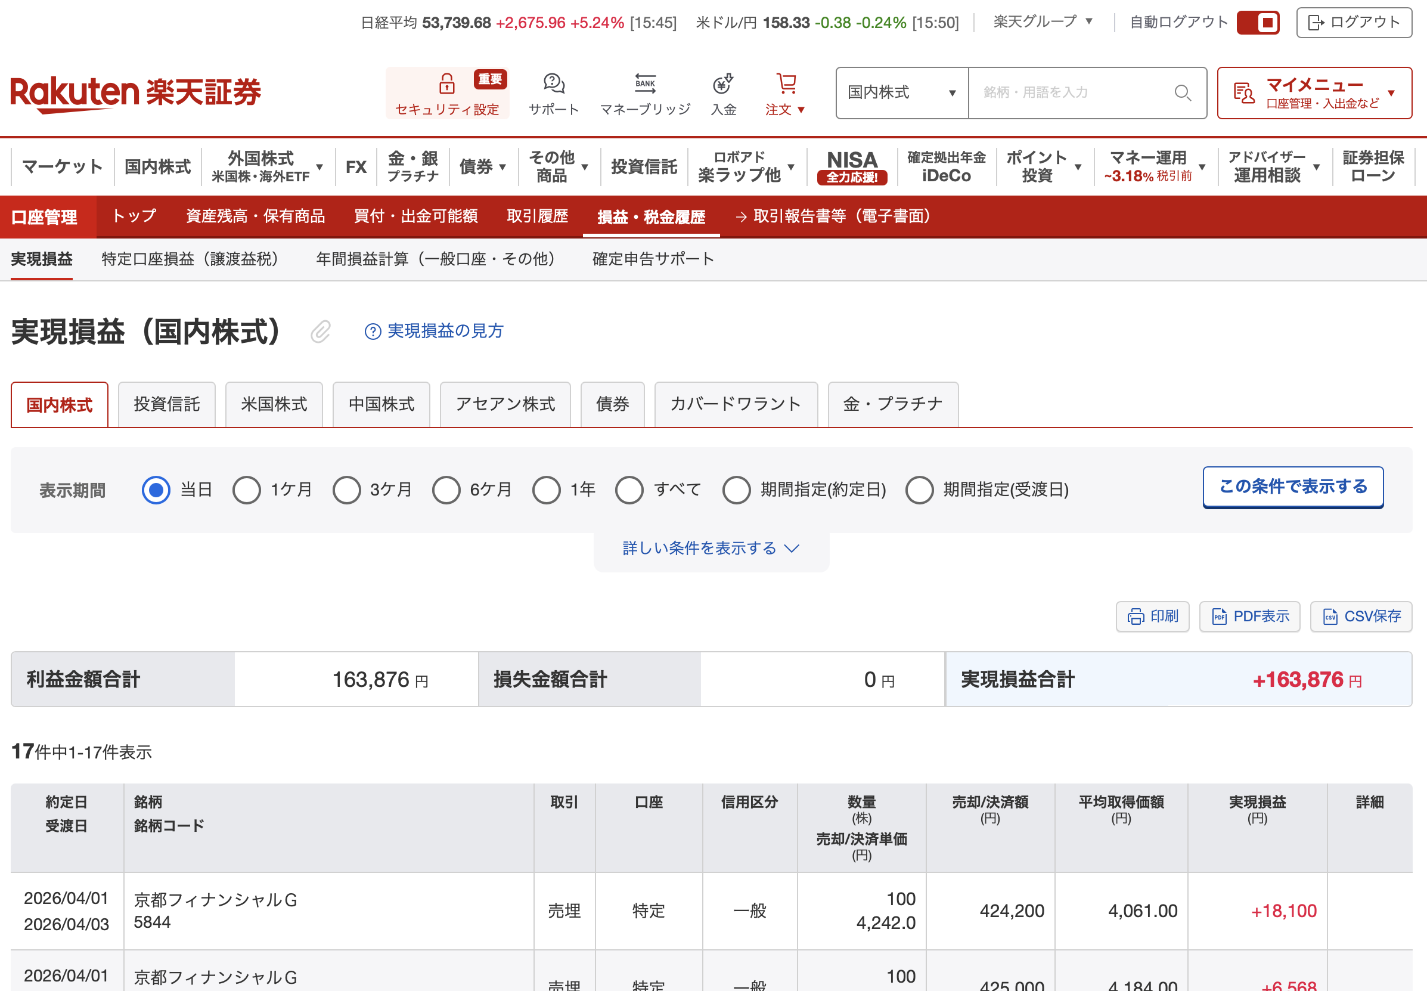Image resolution: width=1427 pixels, height=991 pixels.
Task: Click the printer 印刷 icon button
Action: 1152,617
